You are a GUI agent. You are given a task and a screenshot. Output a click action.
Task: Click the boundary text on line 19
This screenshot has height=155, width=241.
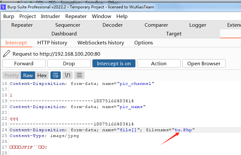(x=72, y=101)
